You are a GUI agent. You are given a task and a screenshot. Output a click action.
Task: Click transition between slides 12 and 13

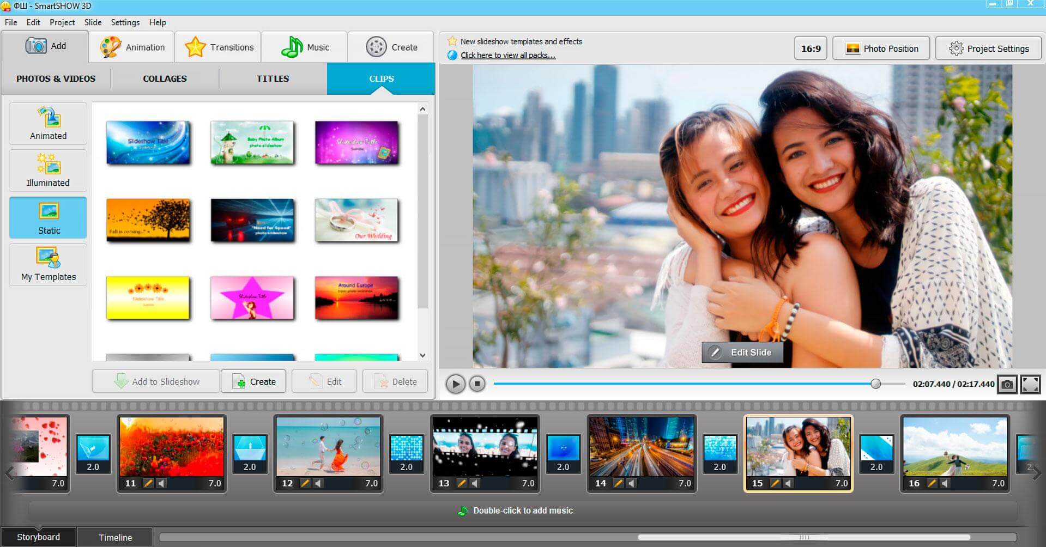click(x=407, y=453)
